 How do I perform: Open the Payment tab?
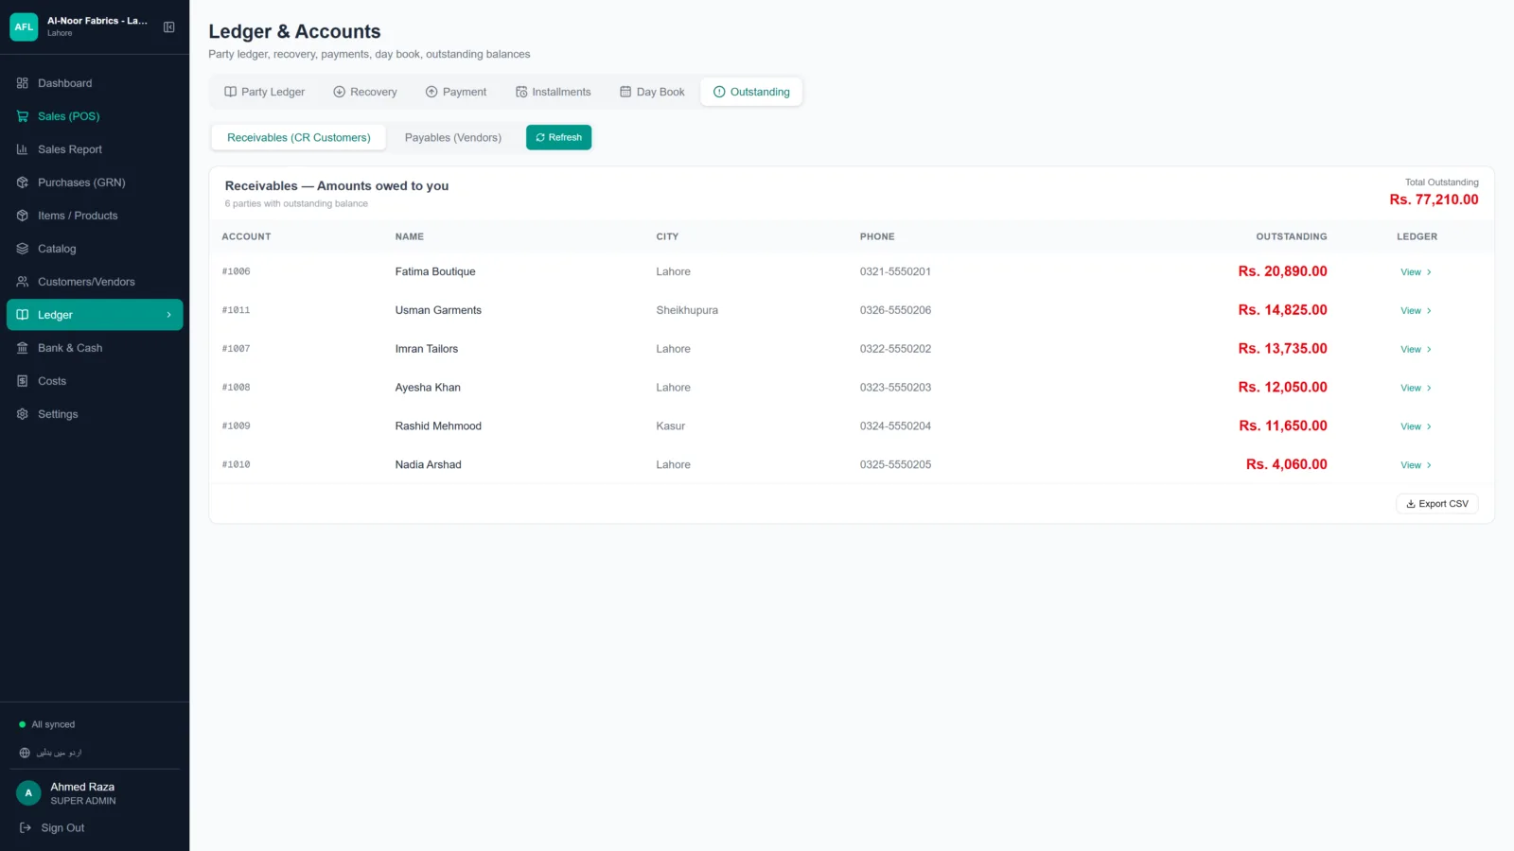[x=456, y=92]
